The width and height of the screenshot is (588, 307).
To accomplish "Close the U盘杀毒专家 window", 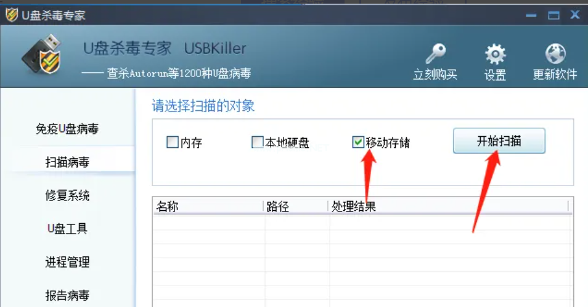I will tap(574, 15).
